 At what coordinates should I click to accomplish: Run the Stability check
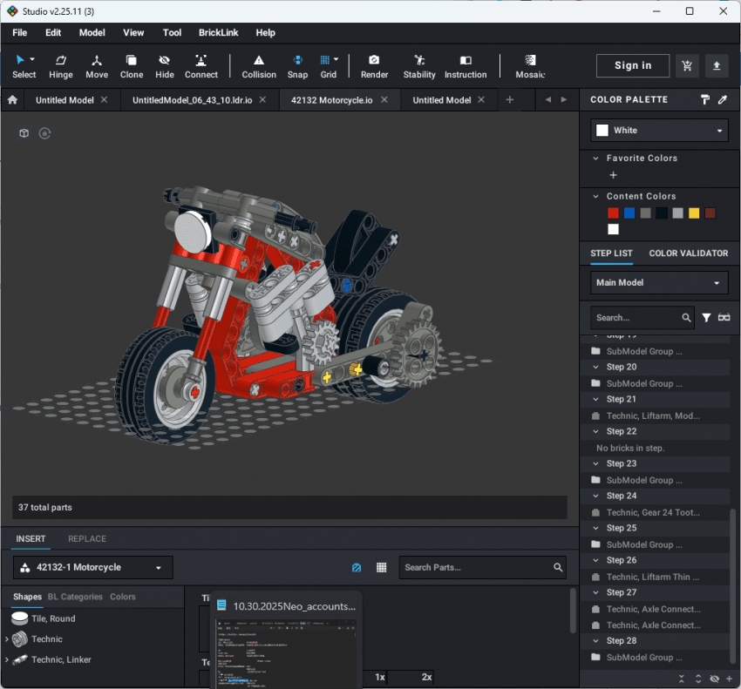tap(419, 66)
